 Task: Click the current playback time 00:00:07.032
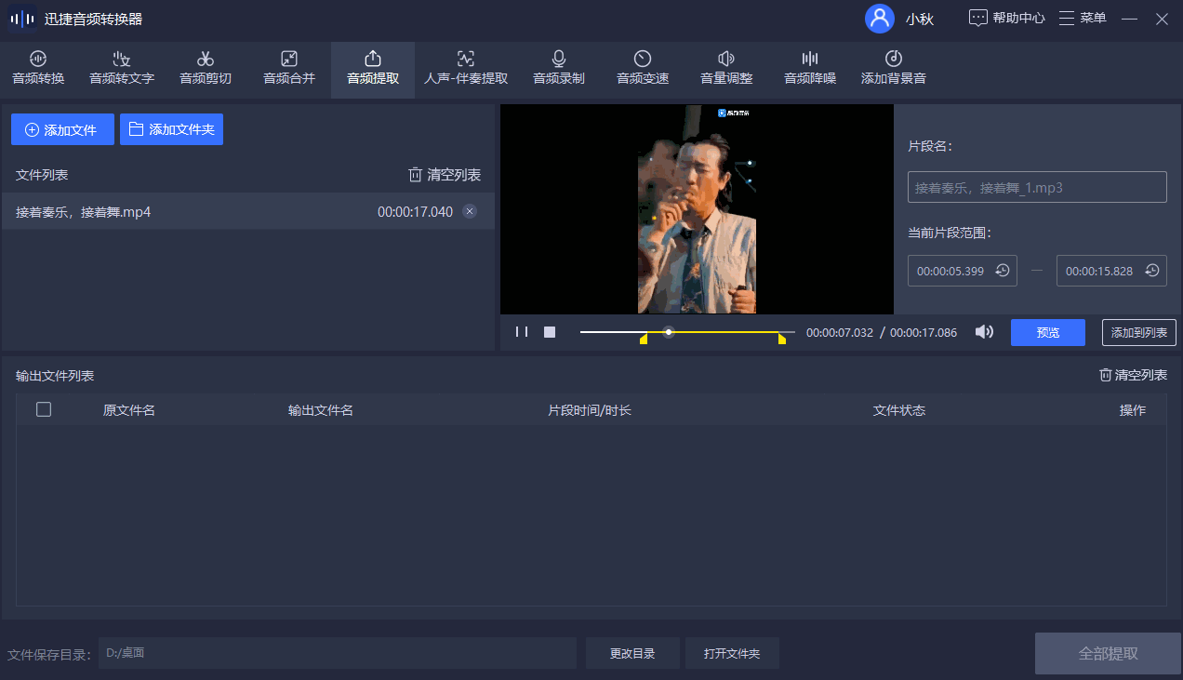point(840,332)
